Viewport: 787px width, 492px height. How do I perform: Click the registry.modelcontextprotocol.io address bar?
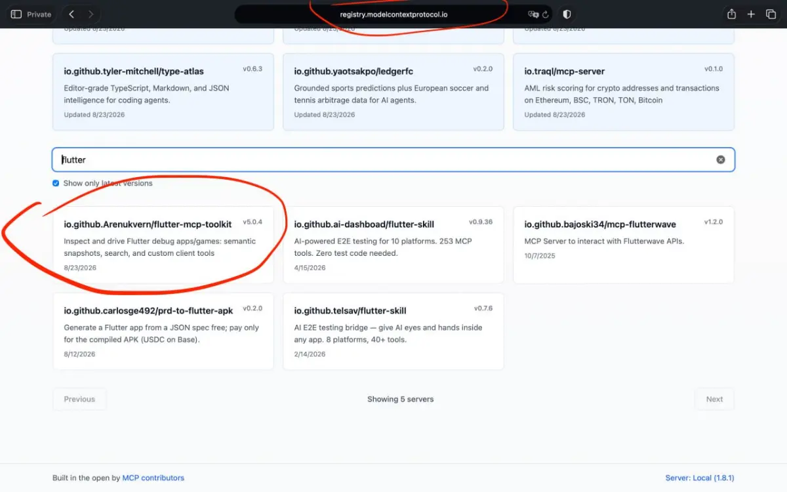[x=393, y=14]
